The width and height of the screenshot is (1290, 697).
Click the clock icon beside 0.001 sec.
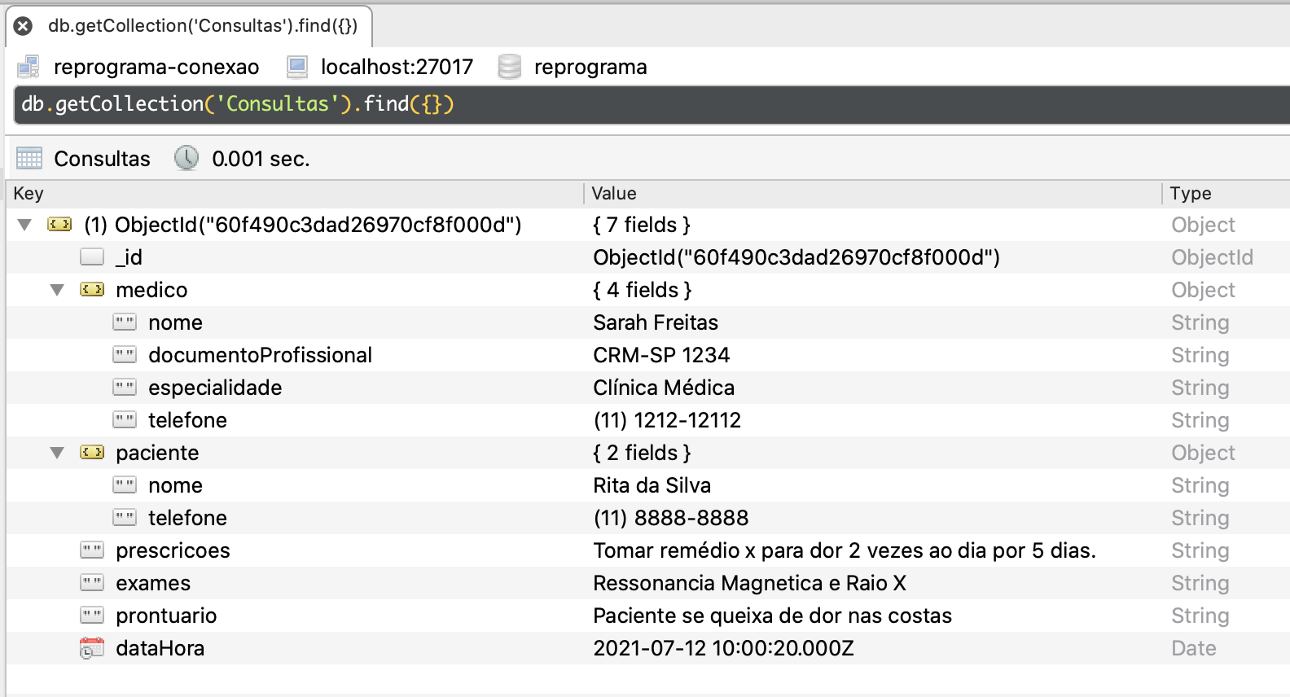pos(186,158)
